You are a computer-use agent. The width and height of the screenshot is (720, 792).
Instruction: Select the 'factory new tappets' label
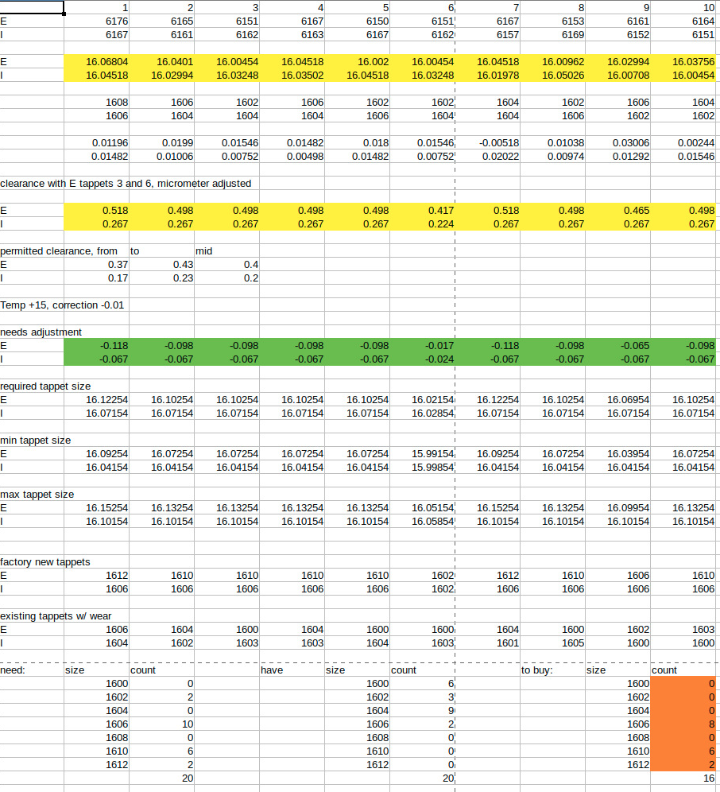point(45,562)
